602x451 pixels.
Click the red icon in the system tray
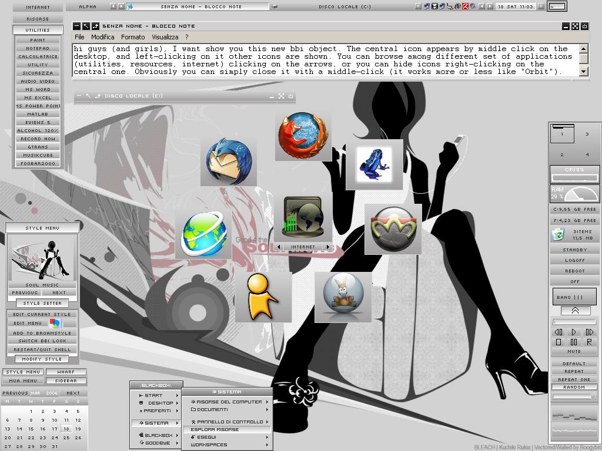tap(465, 6)
